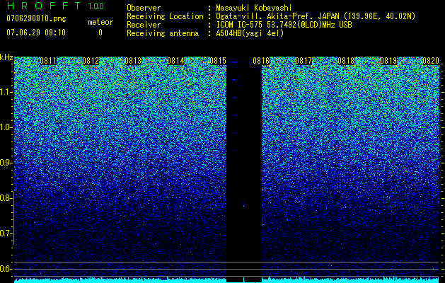445x283 pixels.
Task: Click the 0817 time marker
Action: 304,61
